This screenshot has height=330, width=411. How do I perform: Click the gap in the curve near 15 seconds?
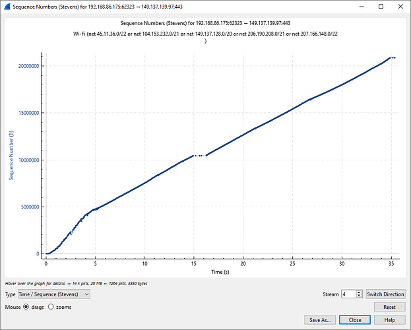coord(201,156)
